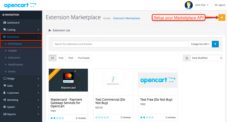The height and width of the screenshot is (122, 227).
Task: Open the Categories (All) dropdown
Action: pyautogui.click(x=200, y=44)
